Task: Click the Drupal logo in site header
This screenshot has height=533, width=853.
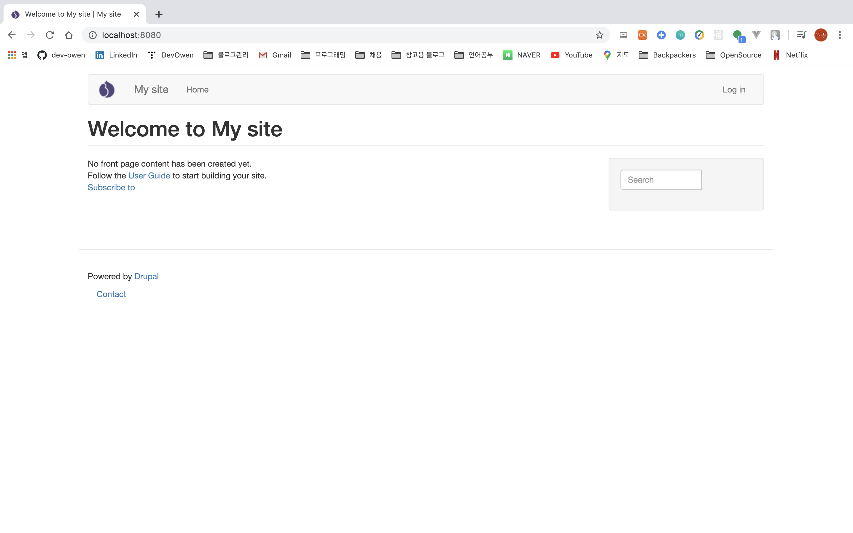Action: (106, 90)
